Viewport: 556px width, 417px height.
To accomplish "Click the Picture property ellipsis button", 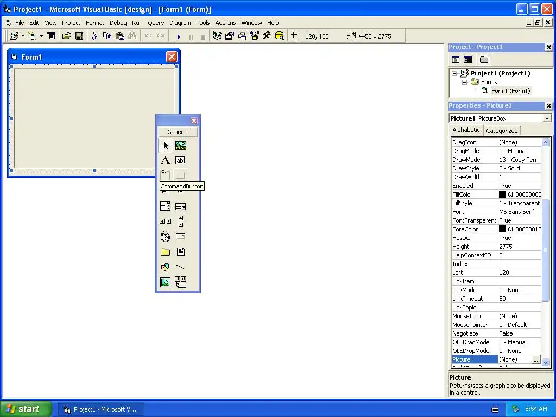I will pos(536,359).
